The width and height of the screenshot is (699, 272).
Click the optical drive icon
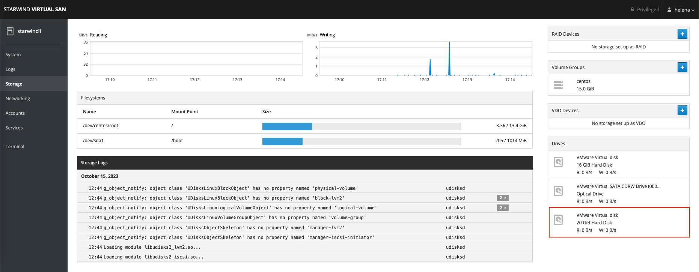coord(558,191)
